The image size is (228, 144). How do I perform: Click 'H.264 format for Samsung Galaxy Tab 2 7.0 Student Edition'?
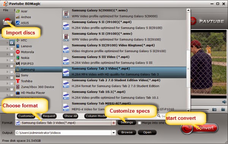116,86
